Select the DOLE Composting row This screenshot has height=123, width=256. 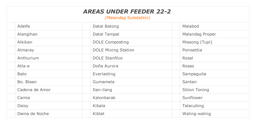point(131,42)
